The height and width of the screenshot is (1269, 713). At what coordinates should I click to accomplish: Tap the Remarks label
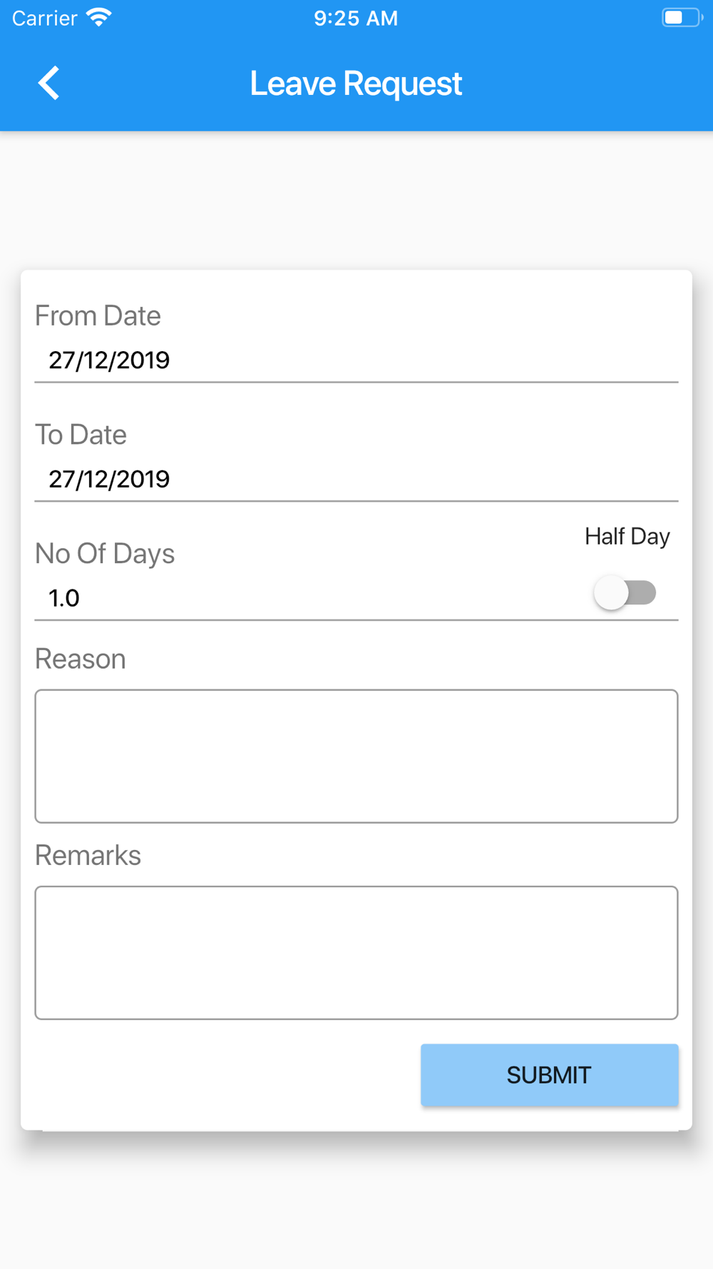88,855
